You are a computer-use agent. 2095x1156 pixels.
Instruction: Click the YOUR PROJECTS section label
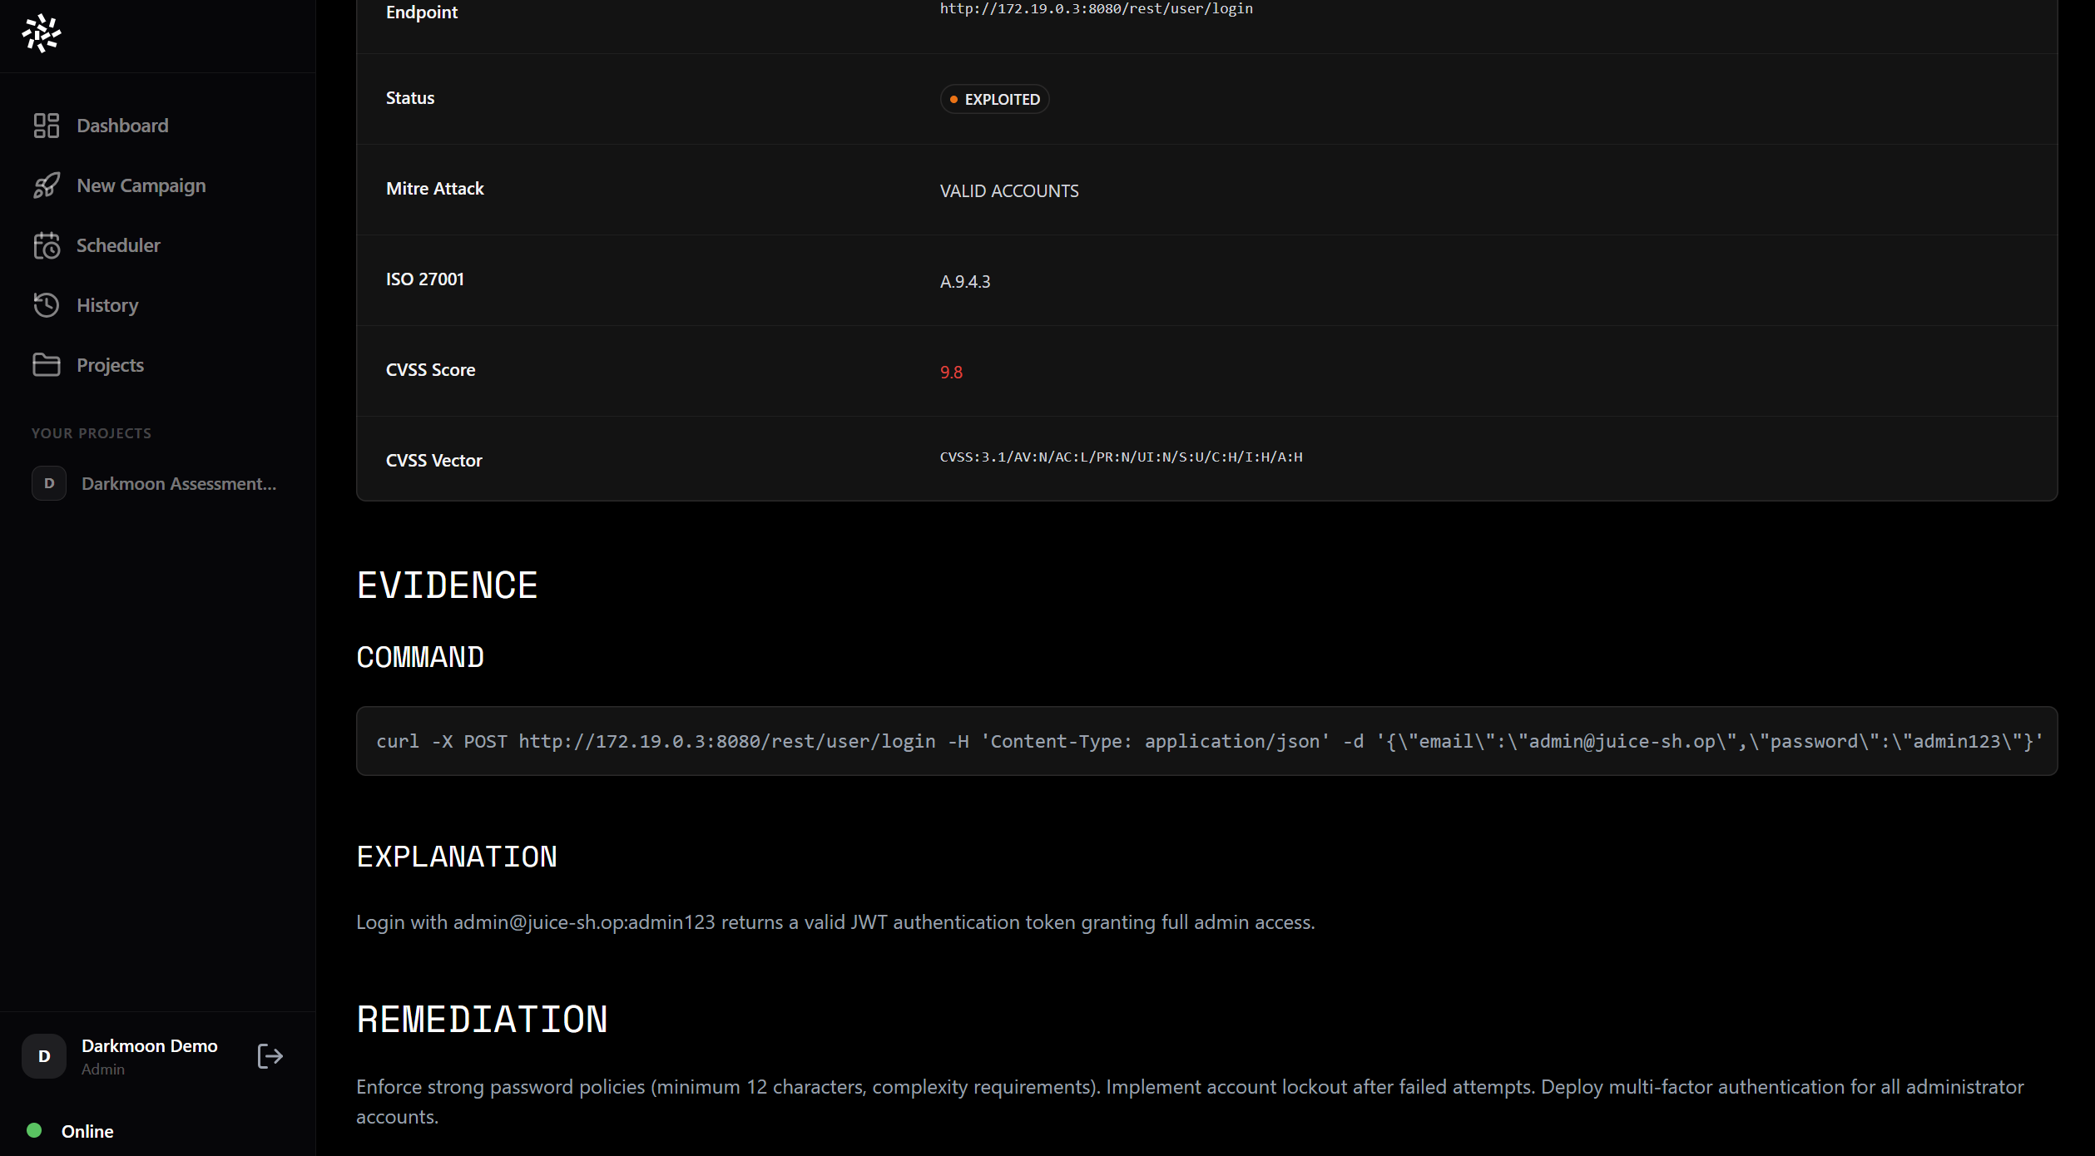92,433
